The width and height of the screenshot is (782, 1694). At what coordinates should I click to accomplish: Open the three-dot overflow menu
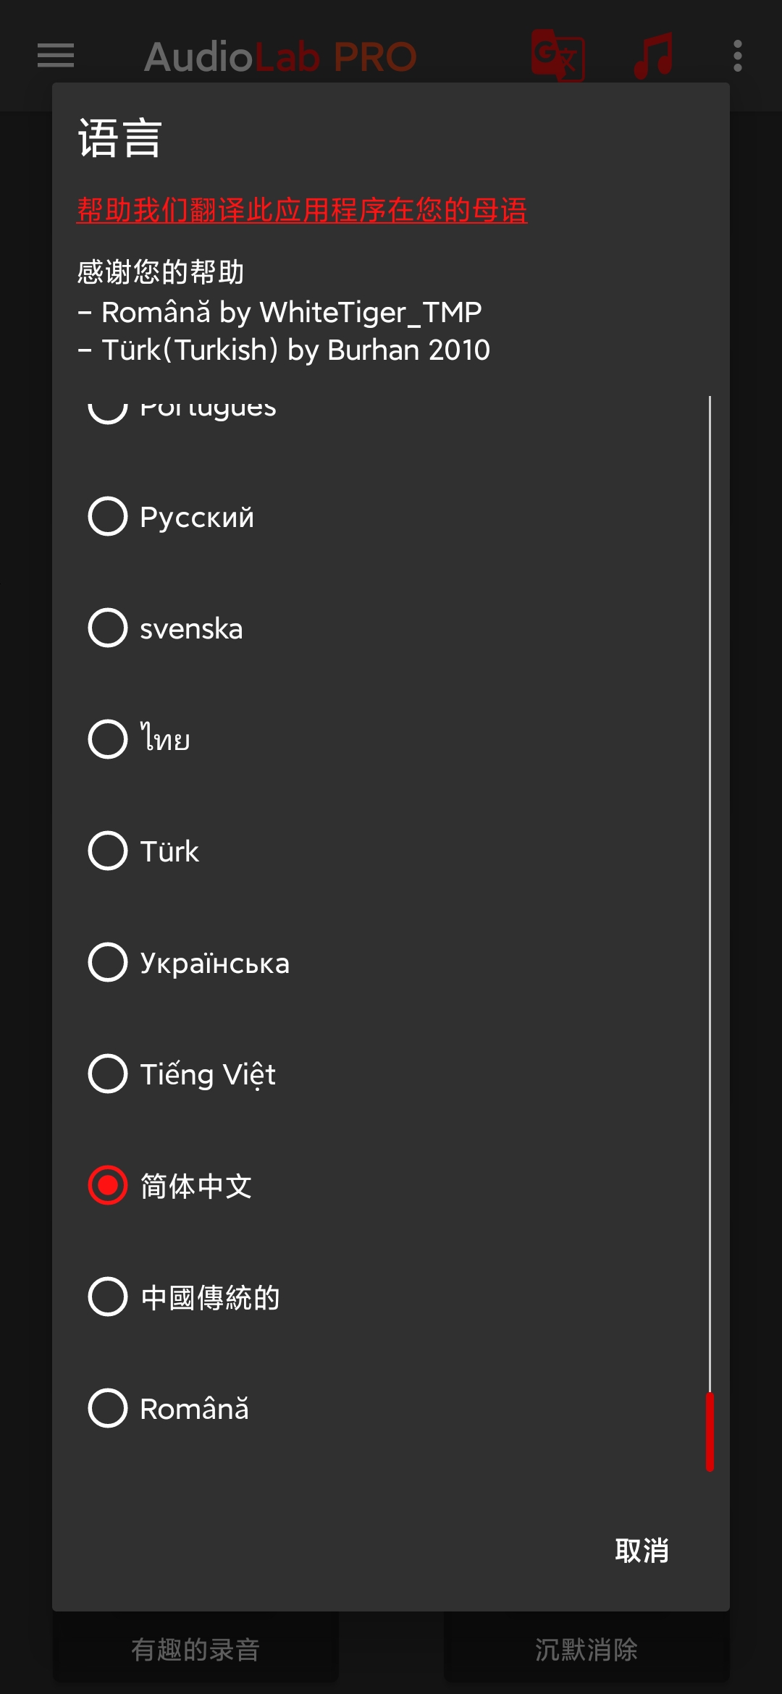pyautogui.click(x=737, y=56)
